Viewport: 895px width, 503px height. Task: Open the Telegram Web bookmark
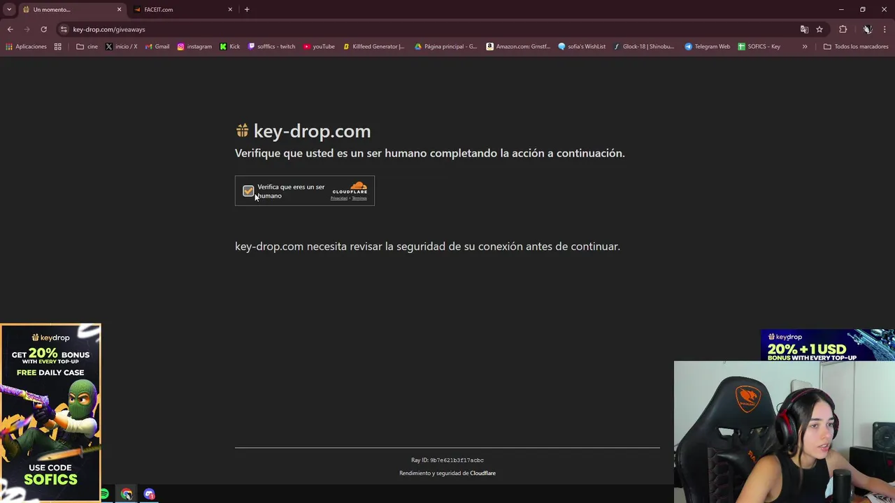[x=707, y=47]
